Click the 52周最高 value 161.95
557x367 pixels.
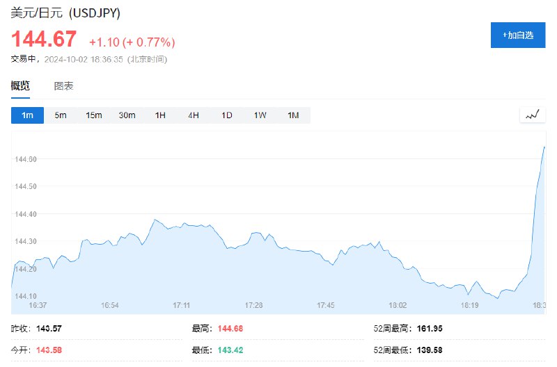pos(430,329)
